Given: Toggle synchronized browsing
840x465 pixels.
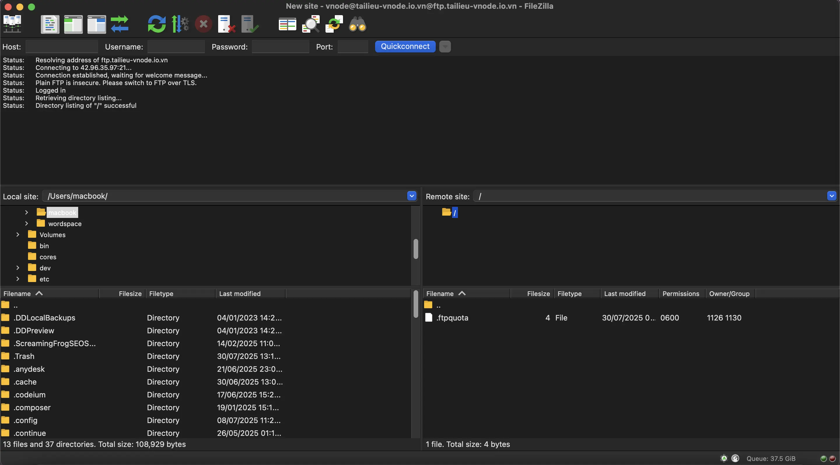Looking at the screenshot, I should point(334,24).
